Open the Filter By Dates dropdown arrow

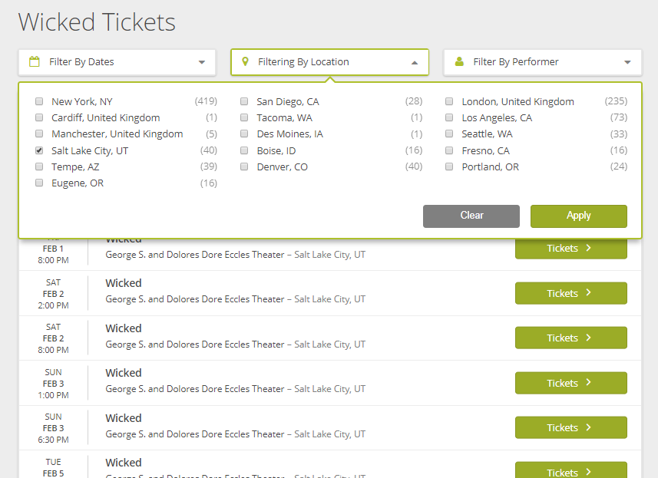click(x=202, y=62)
